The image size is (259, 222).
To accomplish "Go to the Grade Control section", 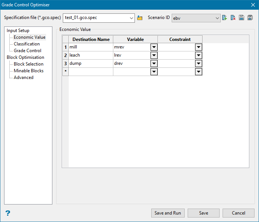I will tap(27, 51).
